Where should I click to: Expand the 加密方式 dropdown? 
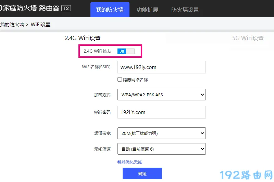coord(161,95)
